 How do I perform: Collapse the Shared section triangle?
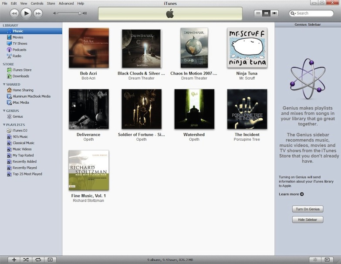pyautogui.click(x=4, y=85)
